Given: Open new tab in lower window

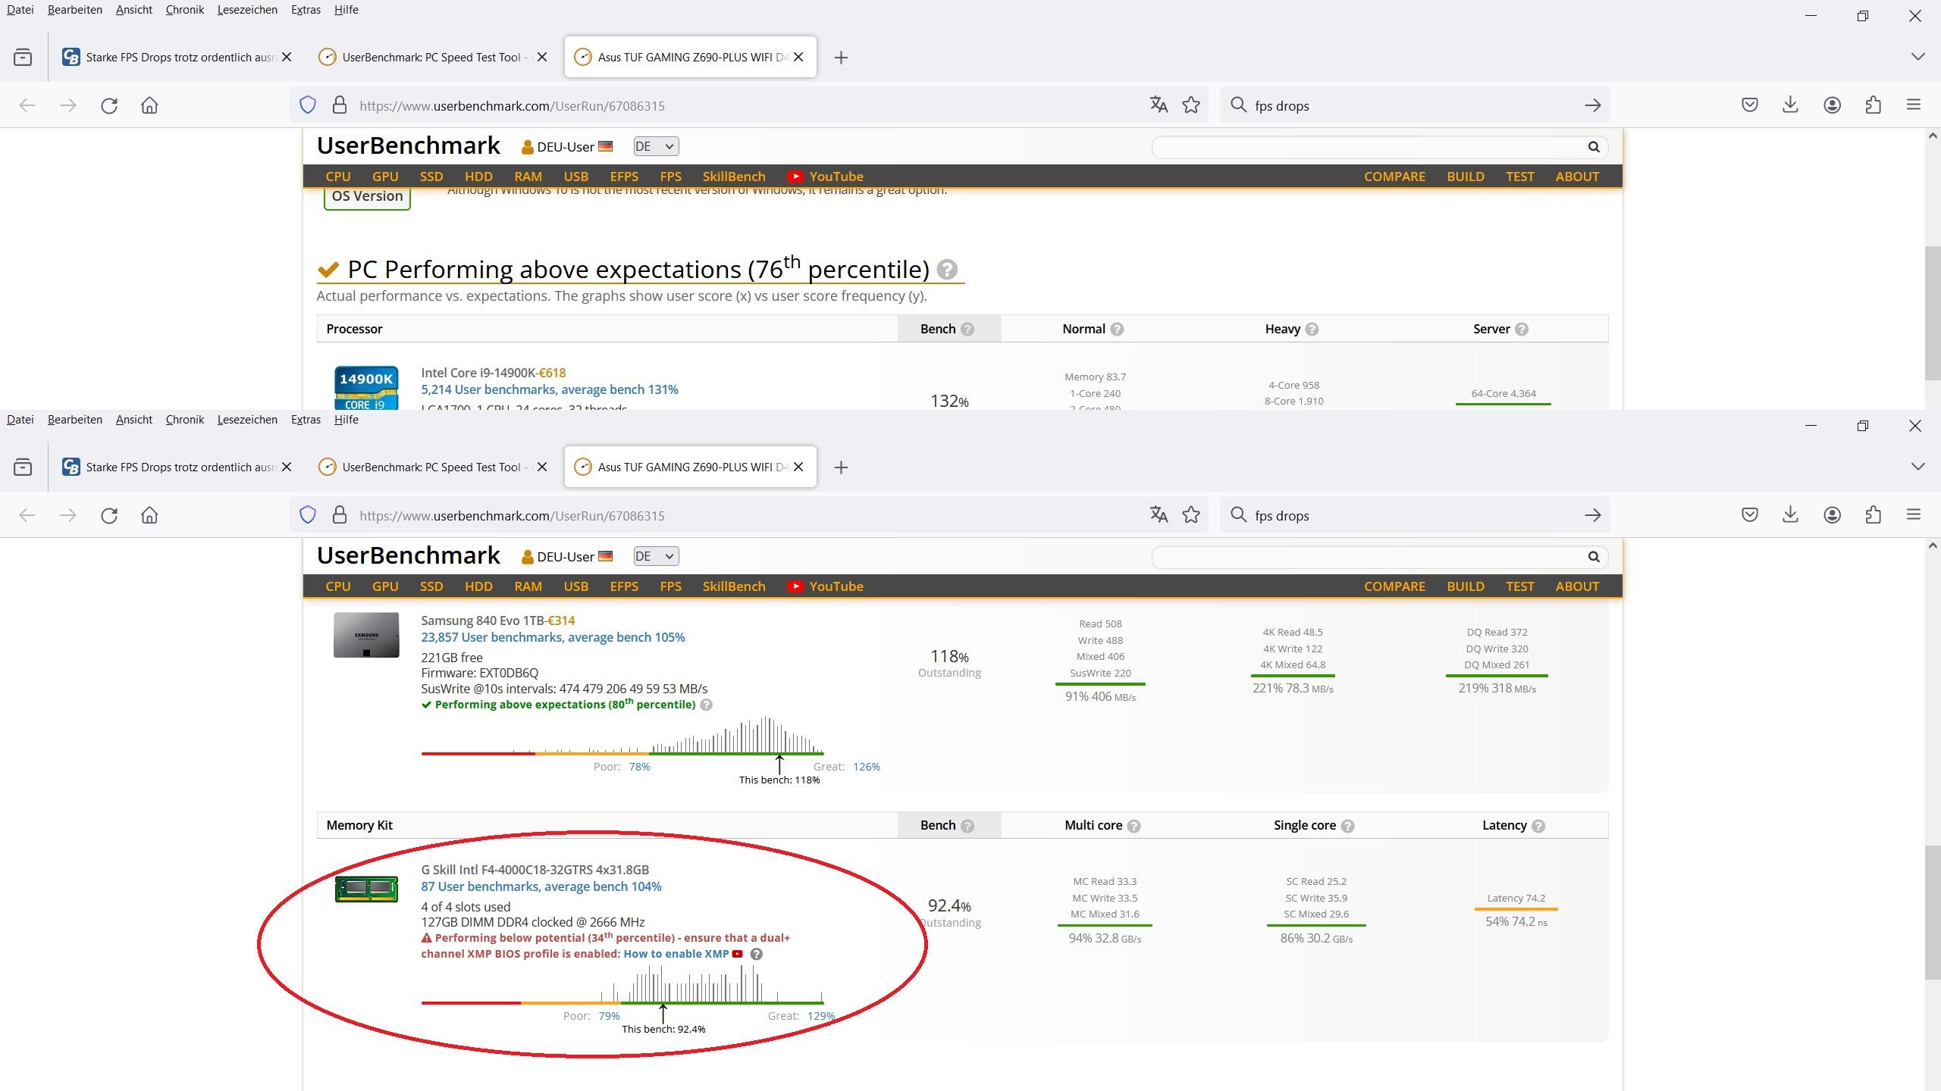Looking at the screenshot, I should click(x=841, y=467).
